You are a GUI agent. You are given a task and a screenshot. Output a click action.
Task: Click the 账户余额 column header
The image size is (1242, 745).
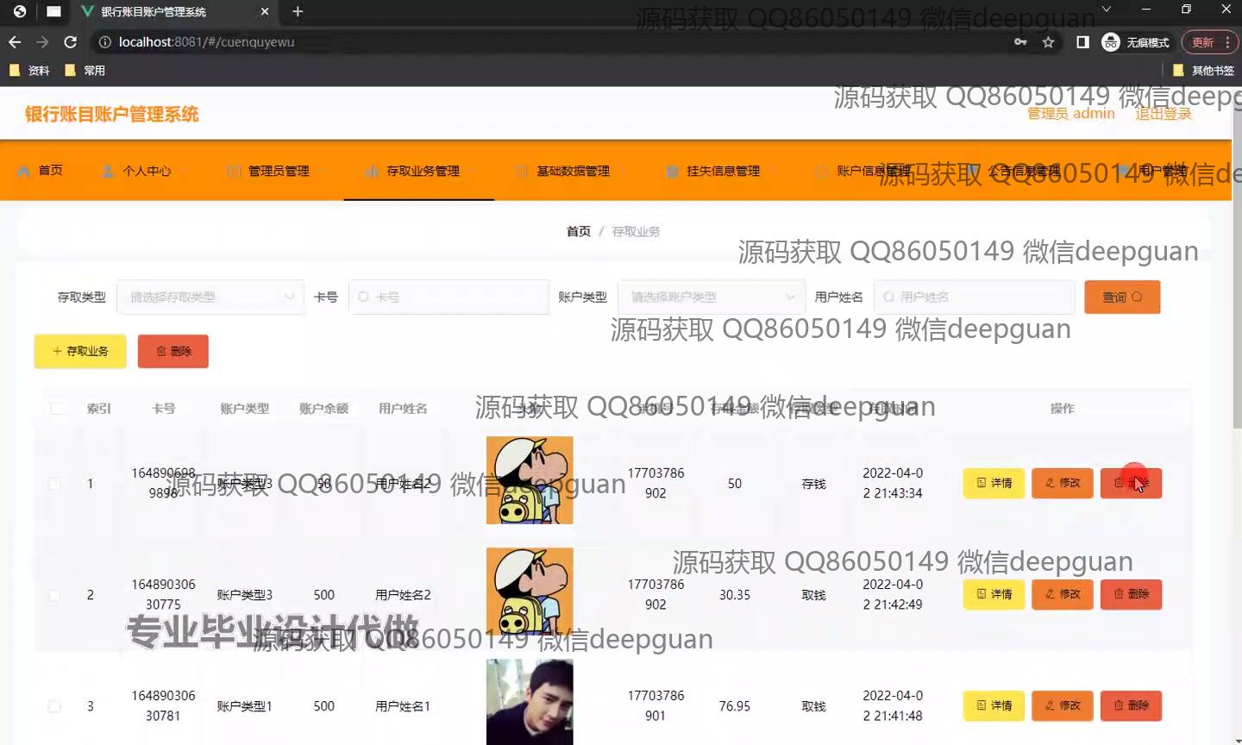point(324,408)
